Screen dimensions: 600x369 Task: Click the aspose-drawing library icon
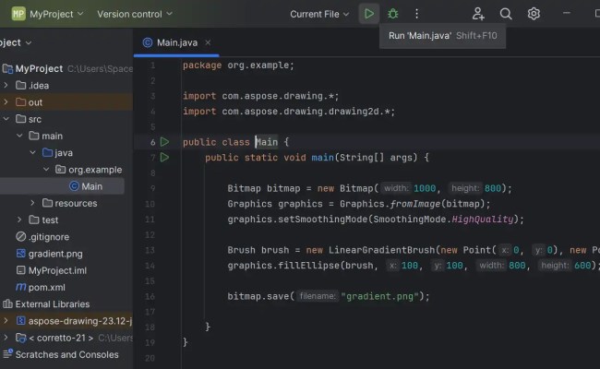20,321
